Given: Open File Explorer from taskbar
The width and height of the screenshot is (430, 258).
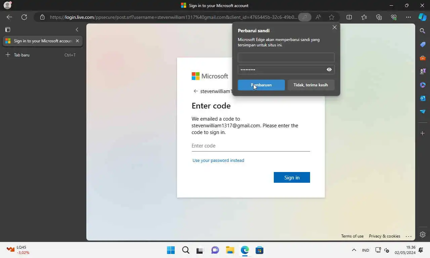Looking at the screenshot, I should click(230, 250).
